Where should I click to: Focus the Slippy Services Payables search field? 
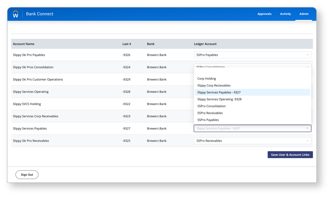pos(252,128)
